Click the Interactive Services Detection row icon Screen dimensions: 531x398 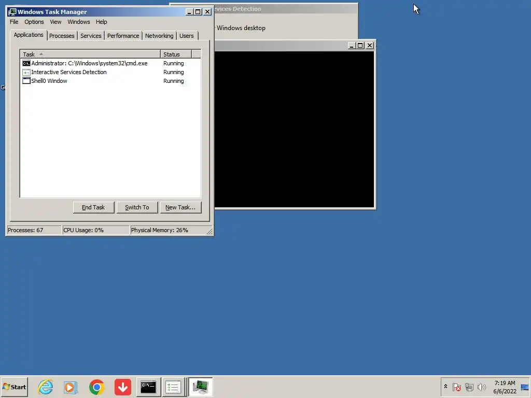(x=26, y=72)
